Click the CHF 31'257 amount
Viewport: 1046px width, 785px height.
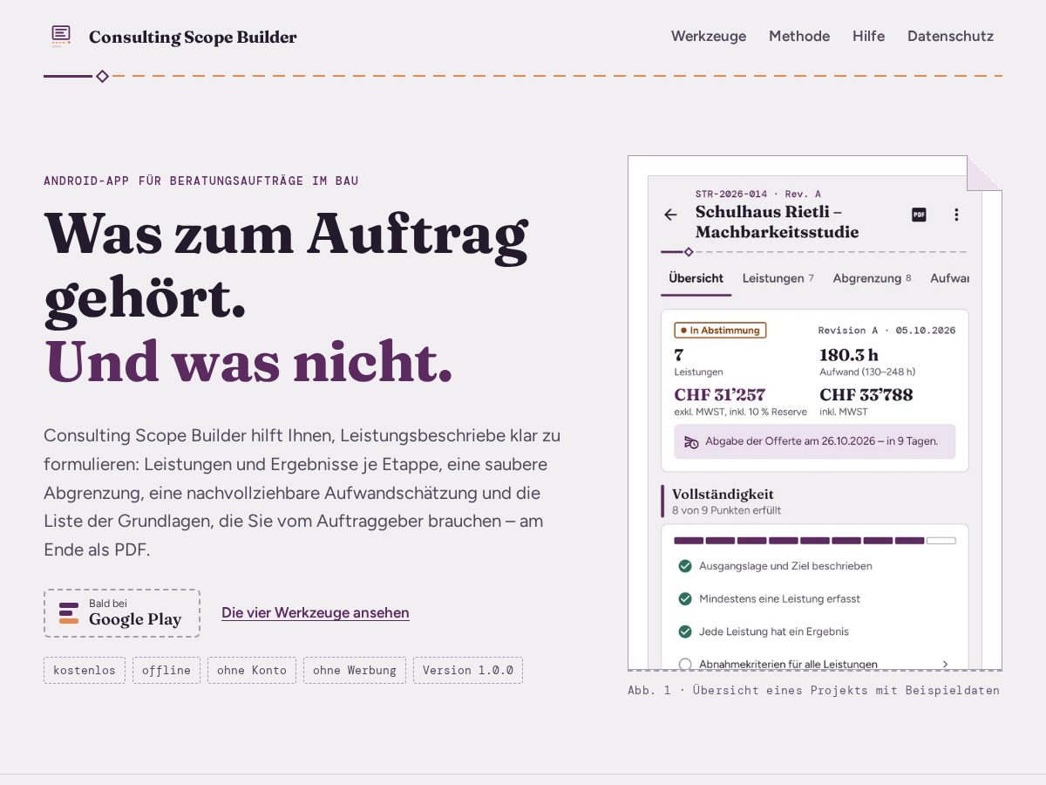[719, 395]
